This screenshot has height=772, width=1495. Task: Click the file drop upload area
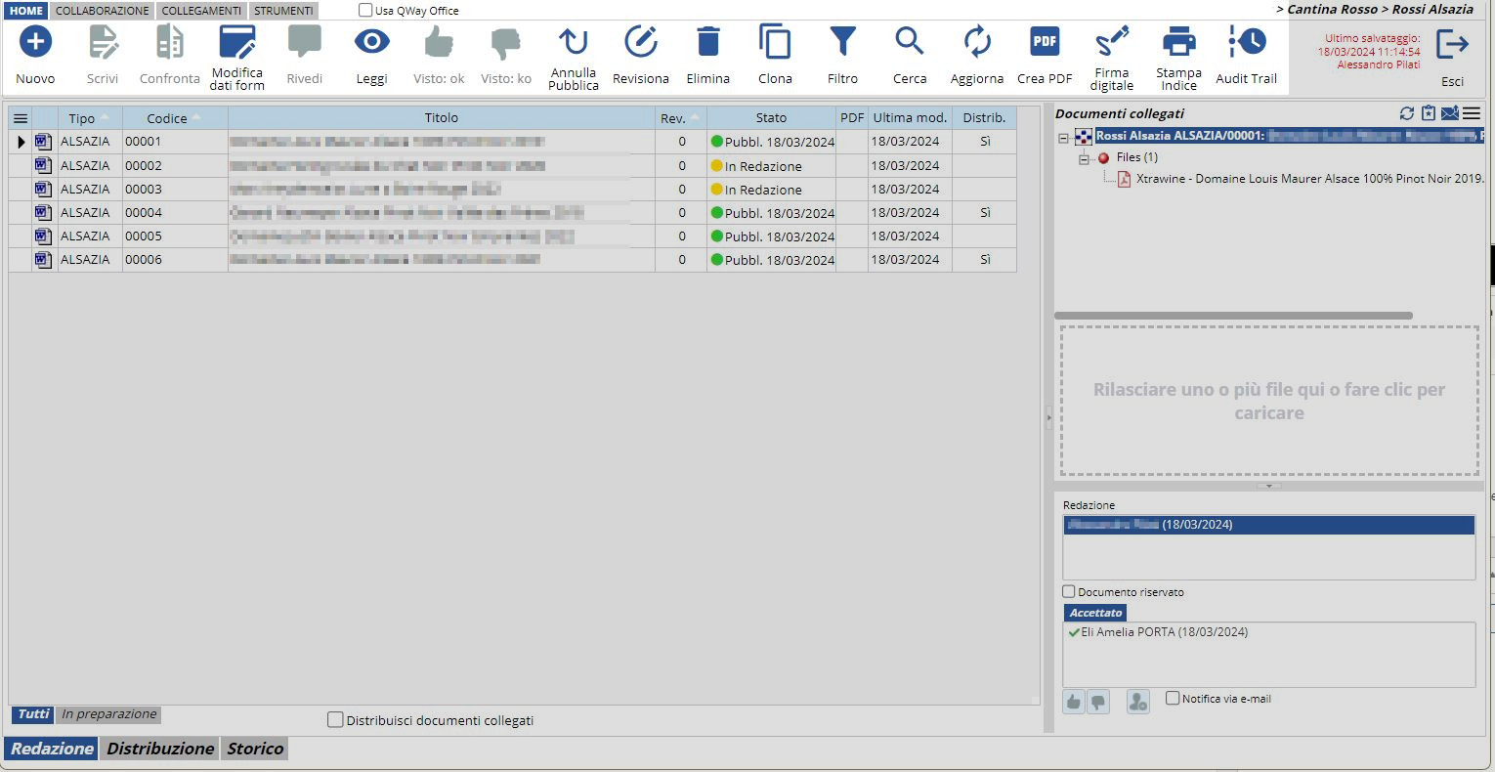[1268, 401]
